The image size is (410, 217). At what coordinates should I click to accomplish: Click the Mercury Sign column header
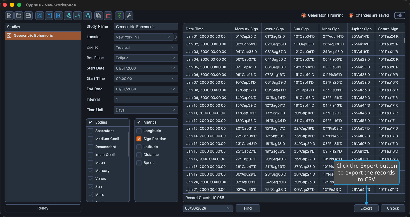246,29
